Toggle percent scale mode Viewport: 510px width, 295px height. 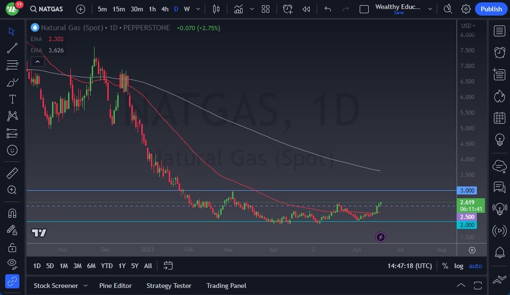(445, 266)
